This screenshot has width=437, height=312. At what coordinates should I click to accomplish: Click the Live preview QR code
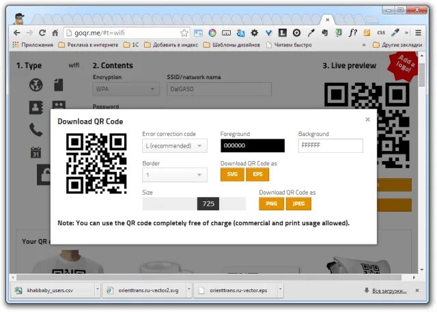(x=367, y=96)
